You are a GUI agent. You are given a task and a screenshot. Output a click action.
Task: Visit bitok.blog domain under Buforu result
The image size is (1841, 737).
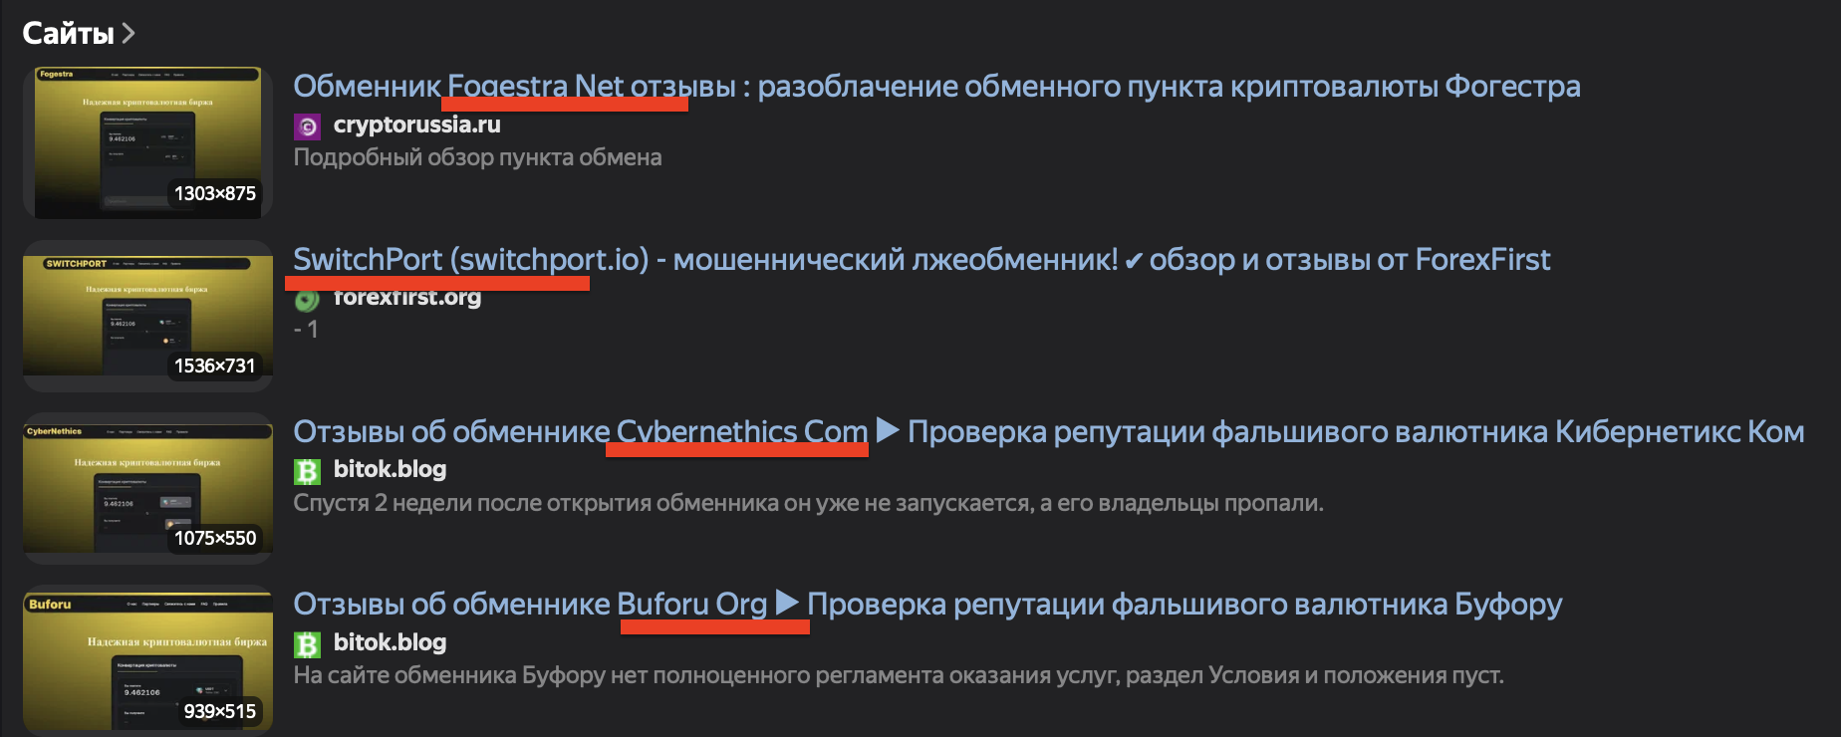pos(390,642)
